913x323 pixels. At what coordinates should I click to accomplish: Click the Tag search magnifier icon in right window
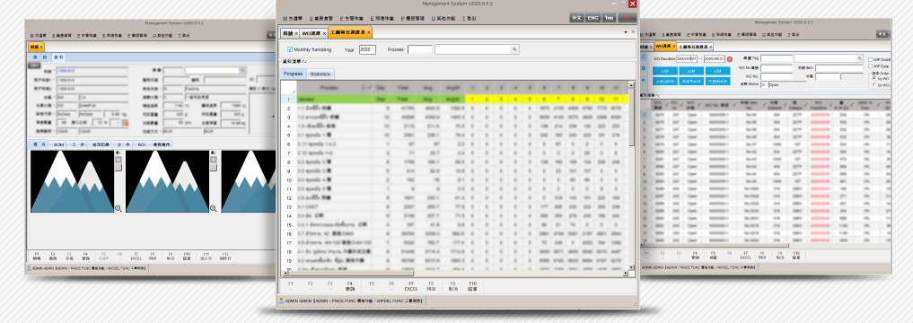pyautogui.click(x=859, y=59)
